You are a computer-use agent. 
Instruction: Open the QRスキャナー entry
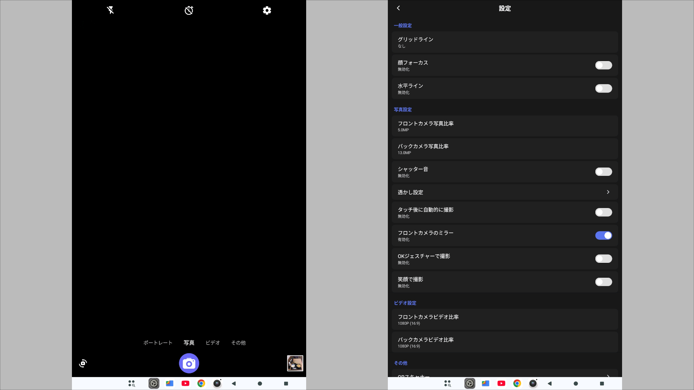[x=505, y=376]
